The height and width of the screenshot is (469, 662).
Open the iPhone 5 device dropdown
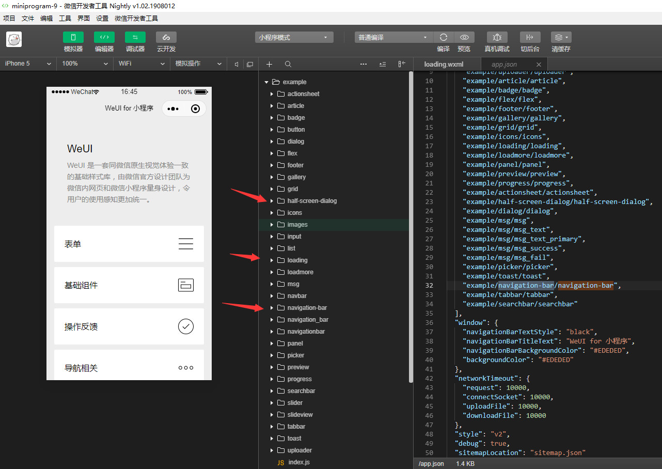click(x=28, y=64)
